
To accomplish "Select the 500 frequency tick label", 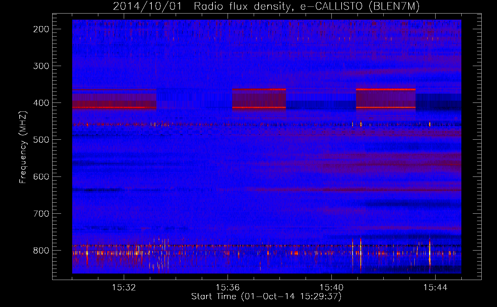I will coord(41,140).
